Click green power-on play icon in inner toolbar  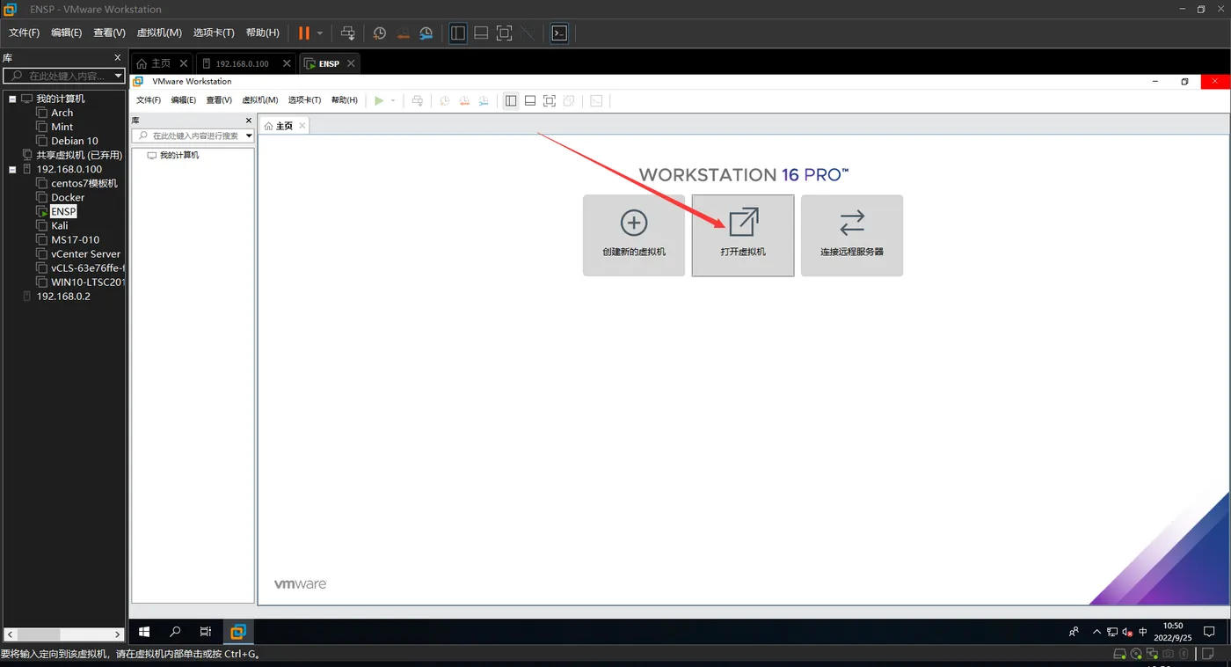[379, 100]
